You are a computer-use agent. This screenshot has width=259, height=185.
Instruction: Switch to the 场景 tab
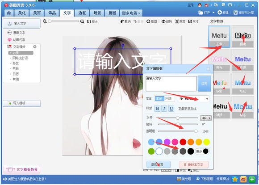click(97, 13)
